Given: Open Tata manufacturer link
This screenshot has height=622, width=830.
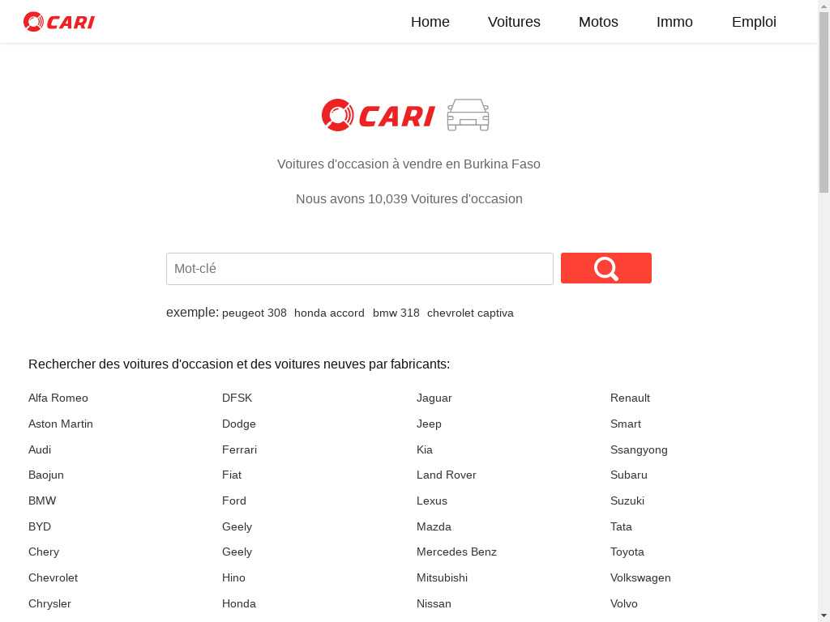Looking at the screenshot, I should (x=621, y=526).
